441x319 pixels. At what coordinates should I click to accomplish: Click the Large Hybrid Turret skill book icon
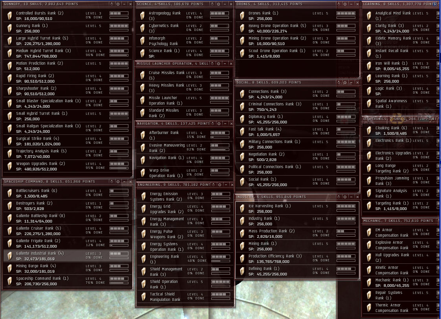[x=9, y=41]
